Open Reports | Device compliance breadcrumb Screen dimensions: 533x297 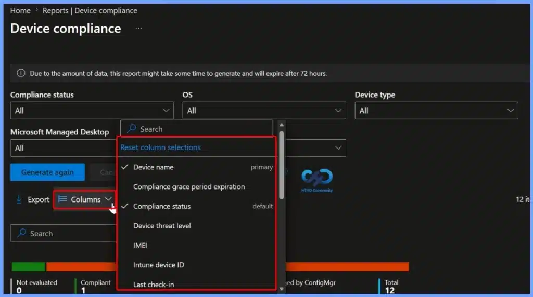click(x=90, y=11)
